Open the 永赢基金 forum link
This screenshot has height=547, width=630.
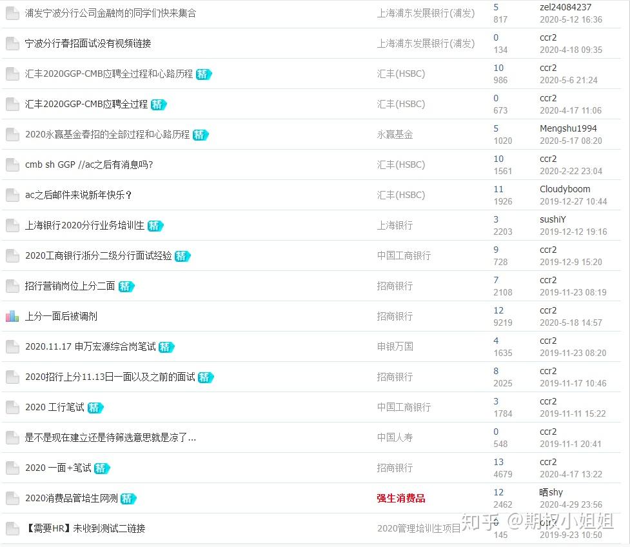(395, 135)
